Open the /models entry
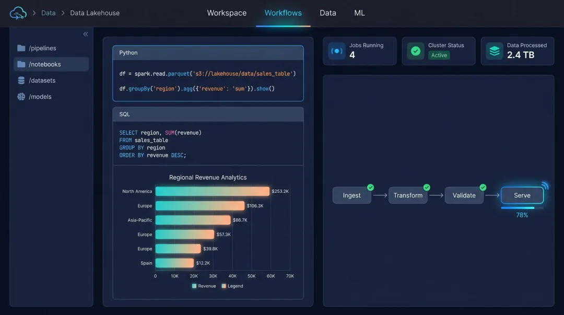This screenshot has width=564, height=315. pos(51,97)
